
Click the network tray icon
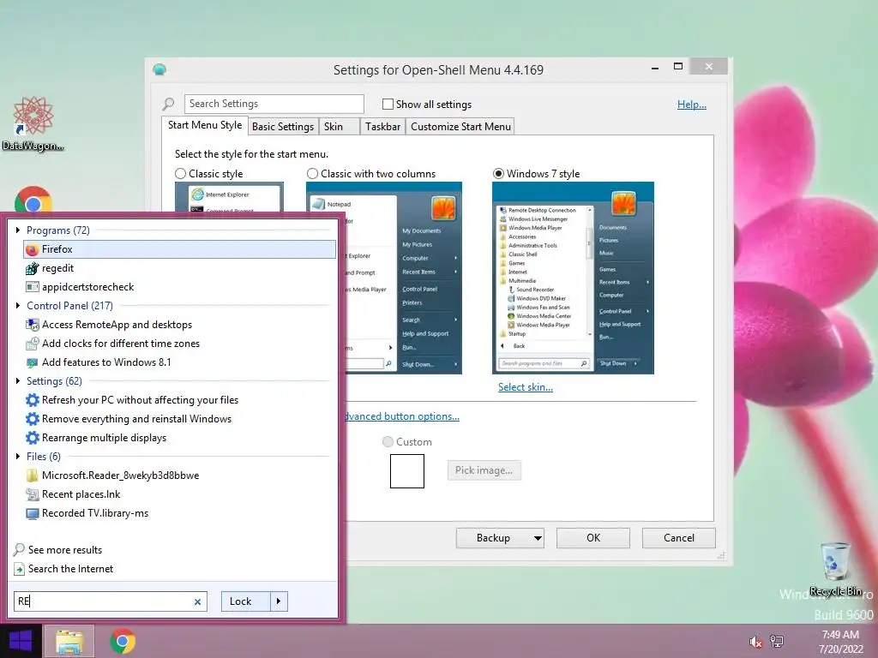pyautogui.click(x=777, y=641)
